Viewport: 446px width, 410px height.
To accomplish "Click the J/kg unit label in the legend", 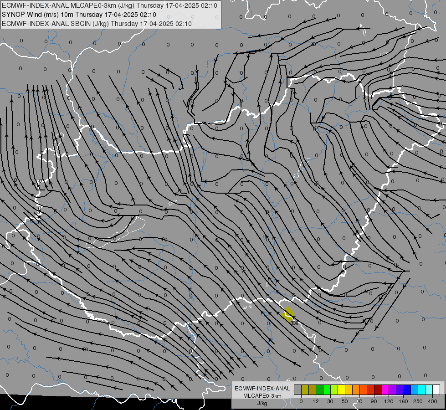I will [x=262, y=403].
